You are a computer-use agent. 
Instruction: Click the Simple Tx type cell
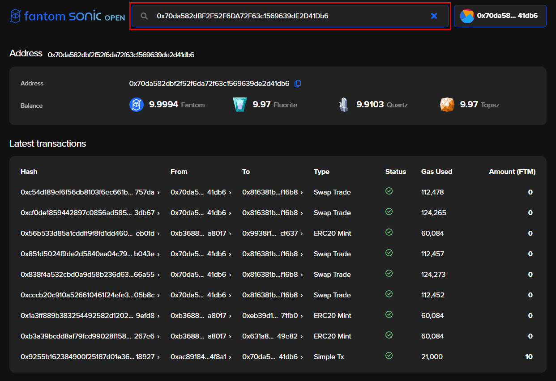pyautogui.click(x=329, y=357)
